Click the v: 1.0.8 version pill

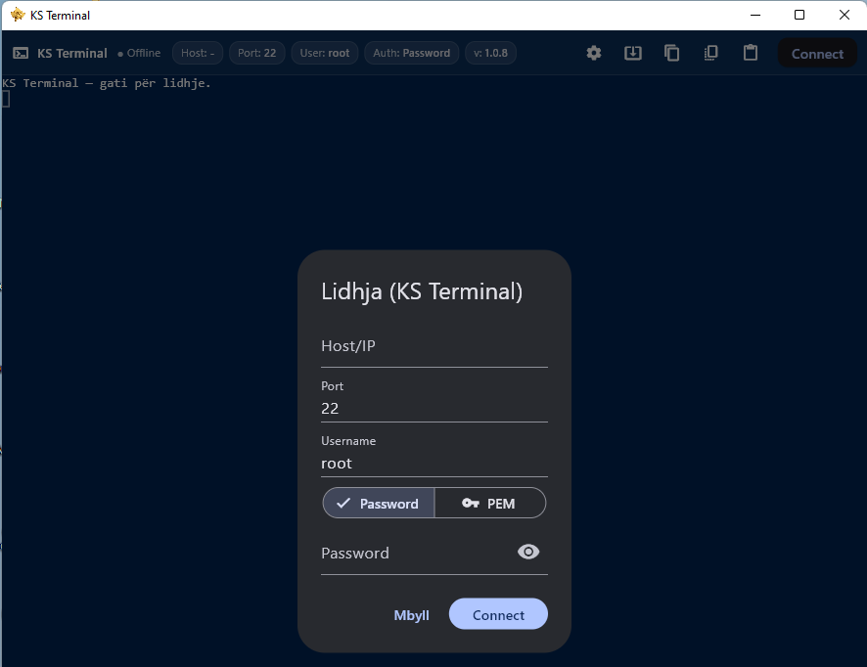[x=490, y=53]
